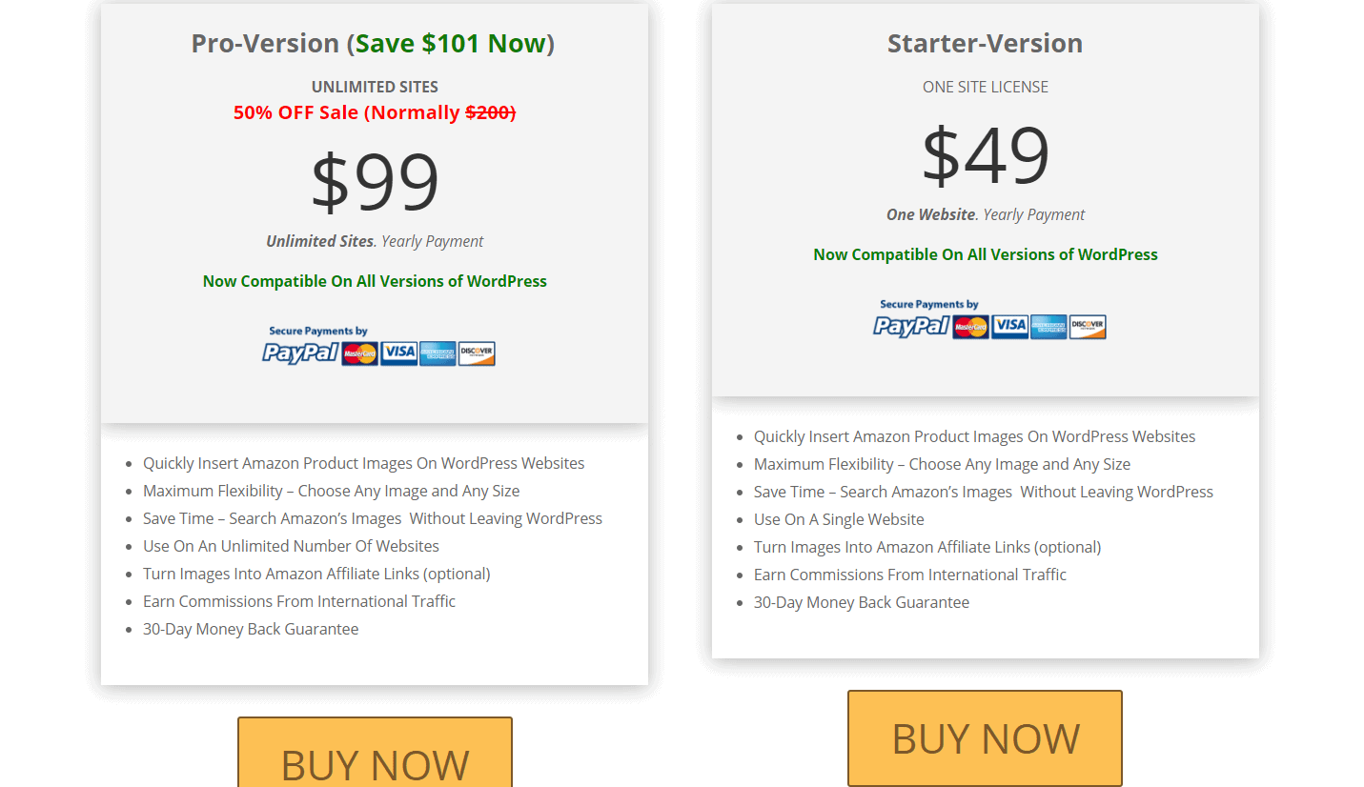Select the $99 price text
The image size is (1364, 787).
point(375,182)
